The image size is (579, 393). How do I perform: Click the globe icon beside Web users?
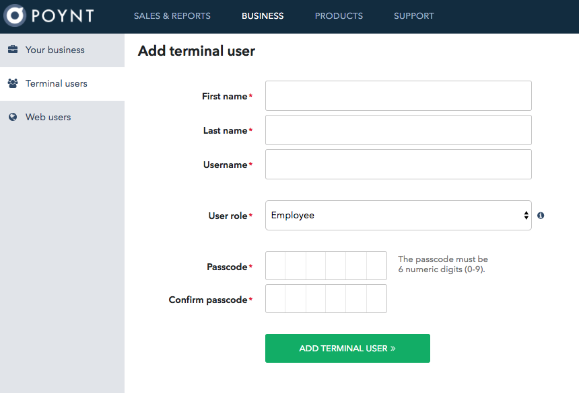(x=13, y=117)
